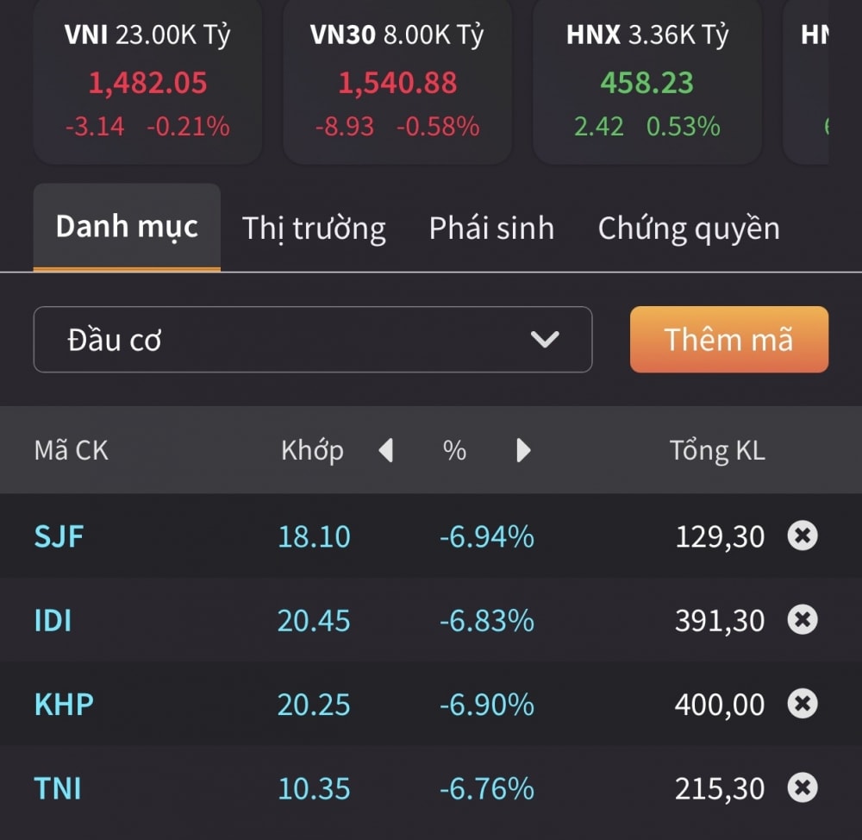Screen dimensions: 862x840
Task: Remove IDI using its X icon
Action: pyautogui.click(x=802, y=620)
